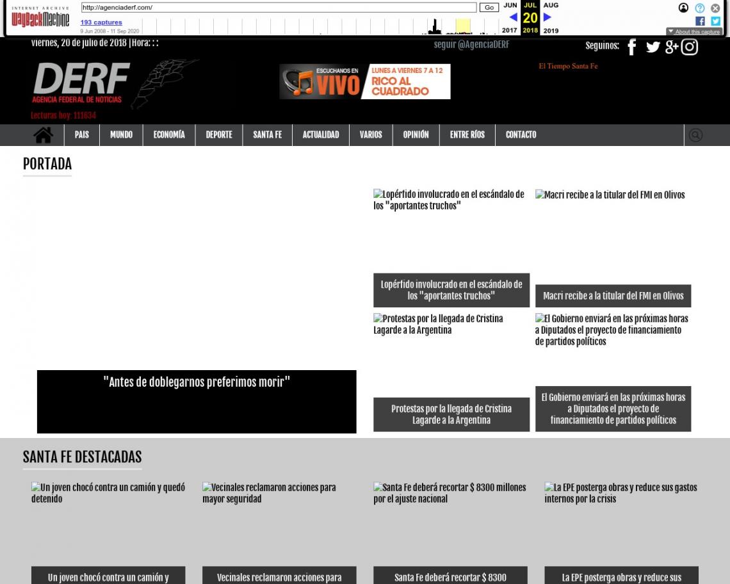This screenshot has height=584, width=730.
Task: Open the Wayback user account icon
Action: point(683,8)
